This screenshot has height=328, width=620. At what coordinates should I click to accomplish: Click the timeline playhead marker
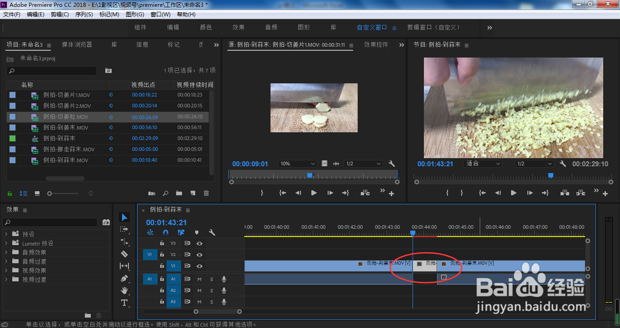tap(413, 233)
